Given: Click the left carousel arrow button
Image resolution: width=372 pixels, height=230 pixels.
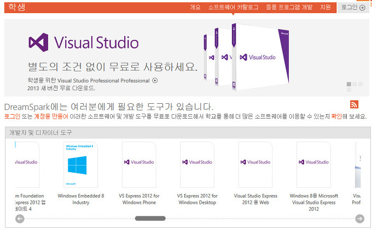Looking at the screenshot, I should tap(20, 219).
